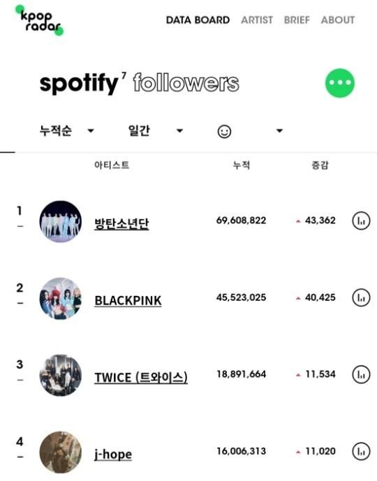Click the BLACKPINK profile thumbnail
Screen dimensions: 377x481
(61, 299)
